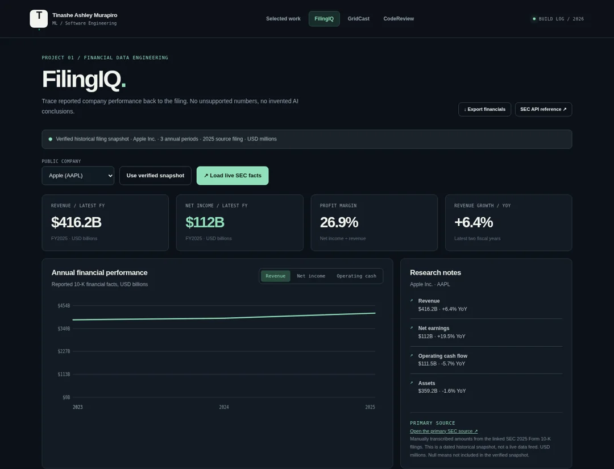Open SEC API reference link button
The width and height of the screenshot is (614, 469).
tap(543, 109)
